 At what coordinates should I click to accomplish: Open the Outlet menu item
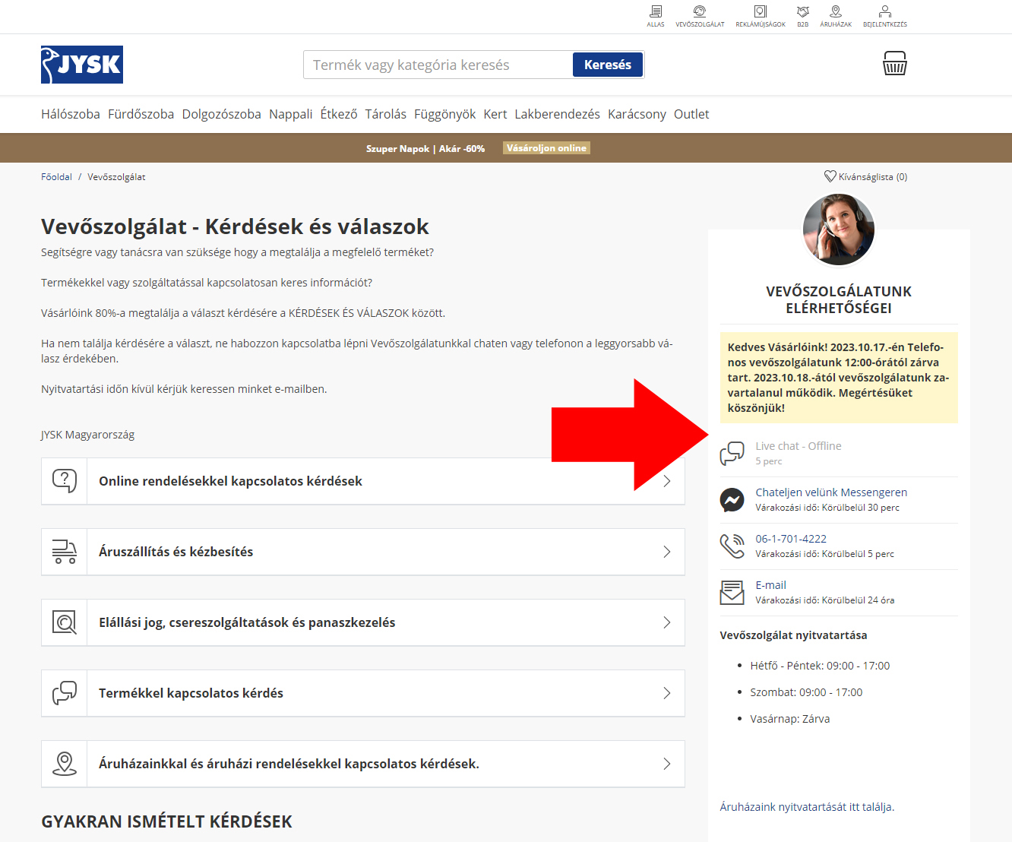coord(691,114)
